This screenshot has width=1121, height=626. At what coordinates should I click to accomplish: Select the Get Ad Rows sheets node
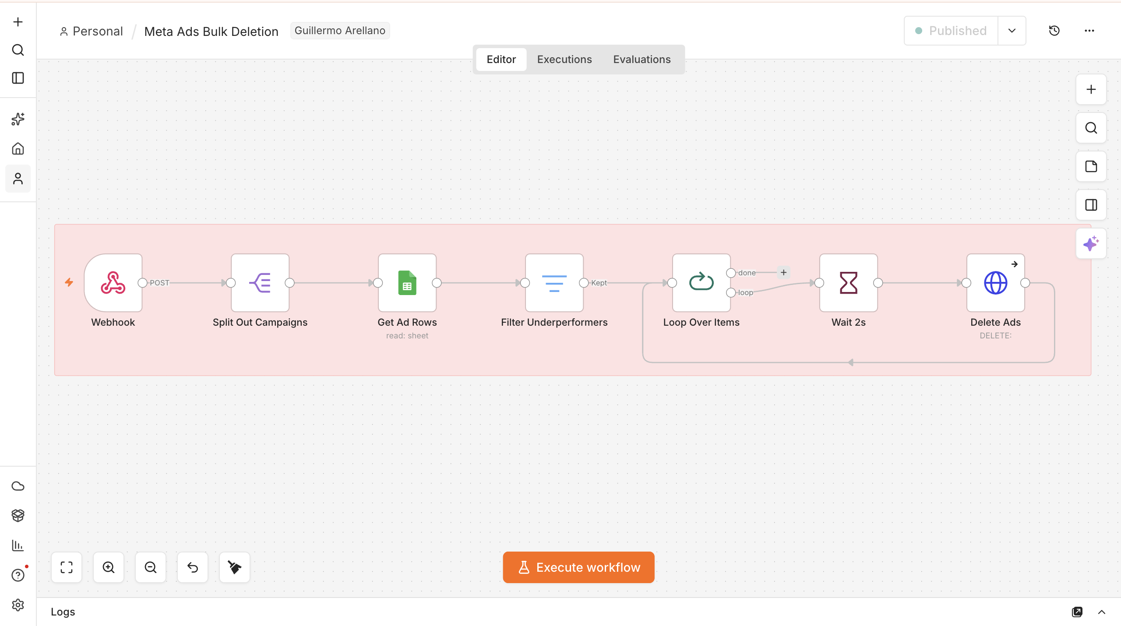click(407, 283)
